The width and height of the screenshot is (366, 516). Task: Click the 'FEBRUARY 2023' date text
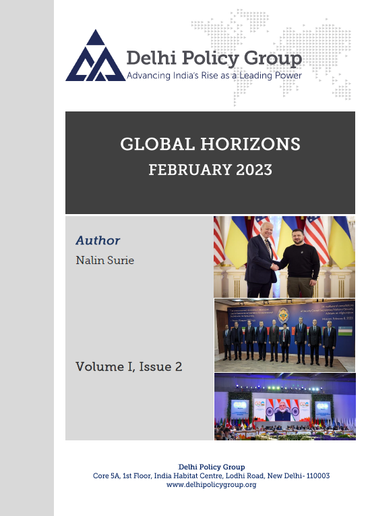[210, 170]
